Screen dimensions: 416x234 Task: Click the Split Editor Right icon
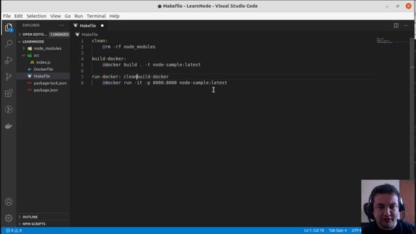[396, 25]
